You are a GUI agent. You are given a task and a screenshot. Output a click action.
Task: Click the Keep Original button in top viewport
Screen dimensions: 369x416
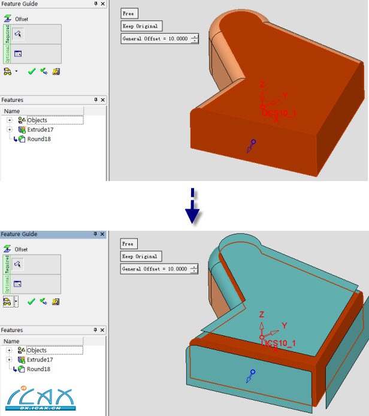[x=141, y=26]
